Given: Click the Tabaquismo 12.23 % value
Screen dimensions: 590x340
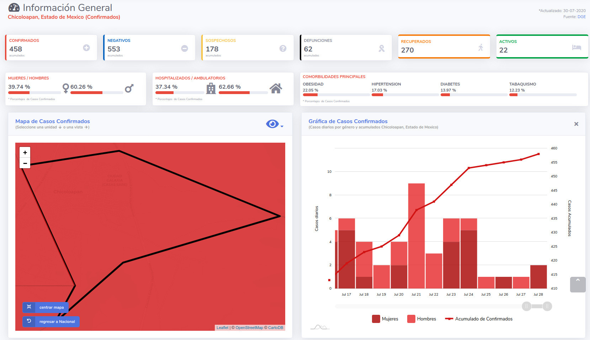Looking at the screenshot, I should click(x=517, y=90).
